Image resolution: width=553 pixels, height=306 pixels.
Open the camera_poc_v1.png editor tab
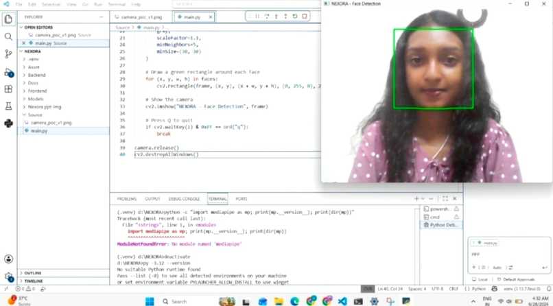pyautogui.click(x=141, y=17)
